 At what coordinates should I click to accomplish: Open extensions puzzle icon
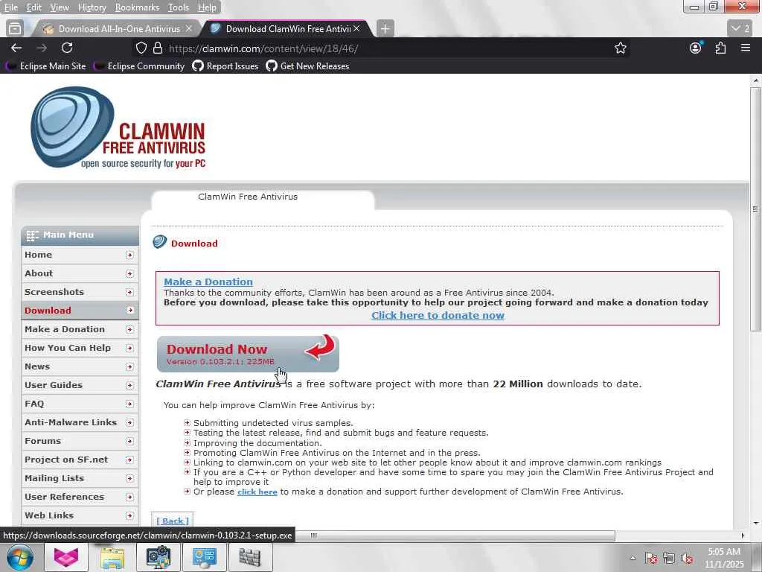tap(720, 48)
